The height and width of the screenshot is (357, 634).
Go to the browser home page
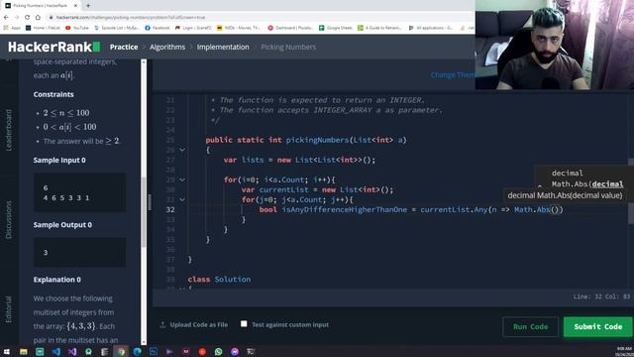38,18
